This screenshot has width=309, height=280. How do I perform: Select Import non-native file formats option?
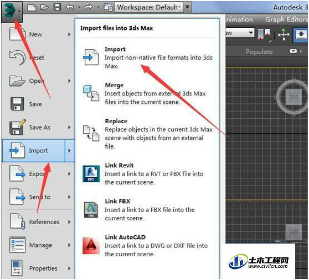pos(148,57)
